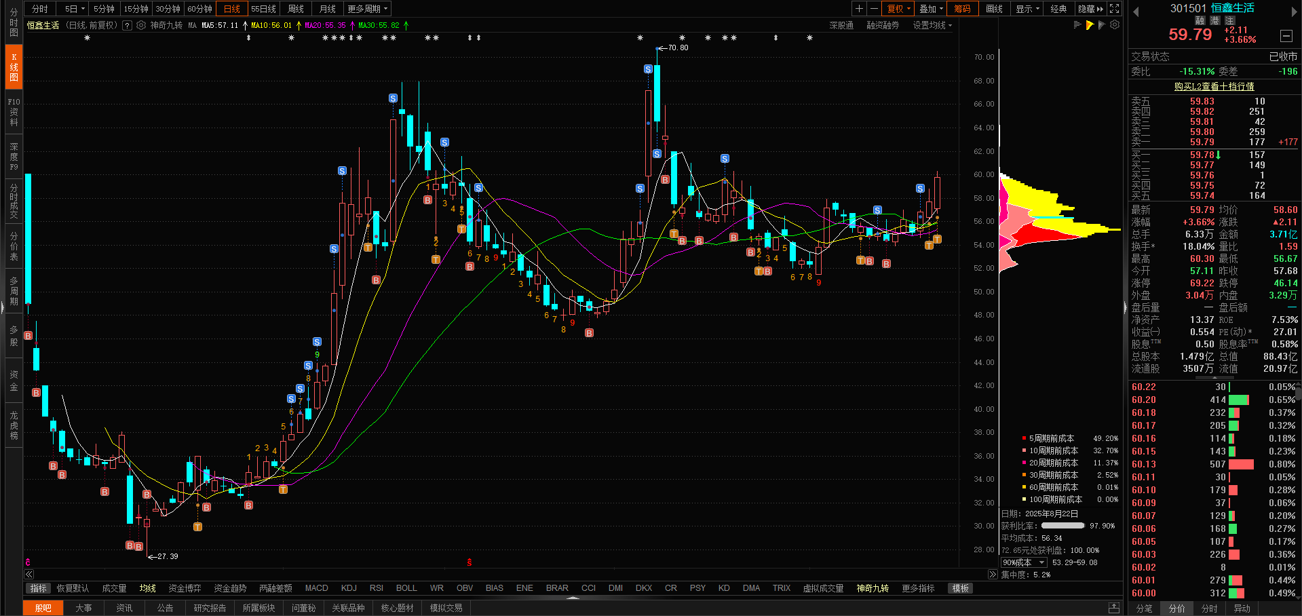
Task: Open 研究报告 bottom tab
Action: point(210,608)
